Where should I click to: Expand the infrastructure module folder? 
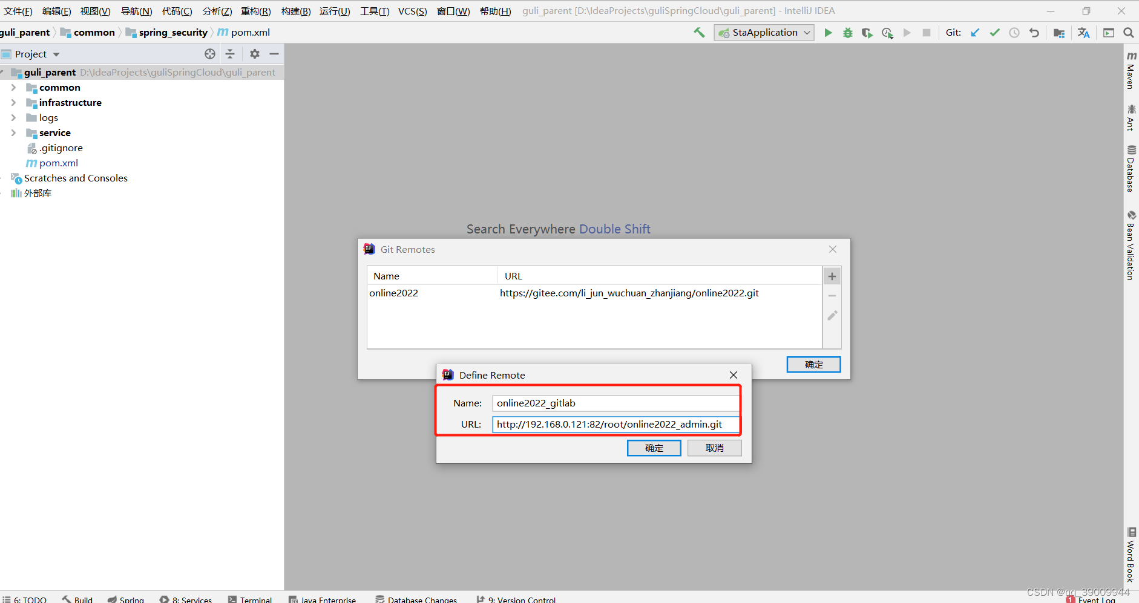coord(13,103)
